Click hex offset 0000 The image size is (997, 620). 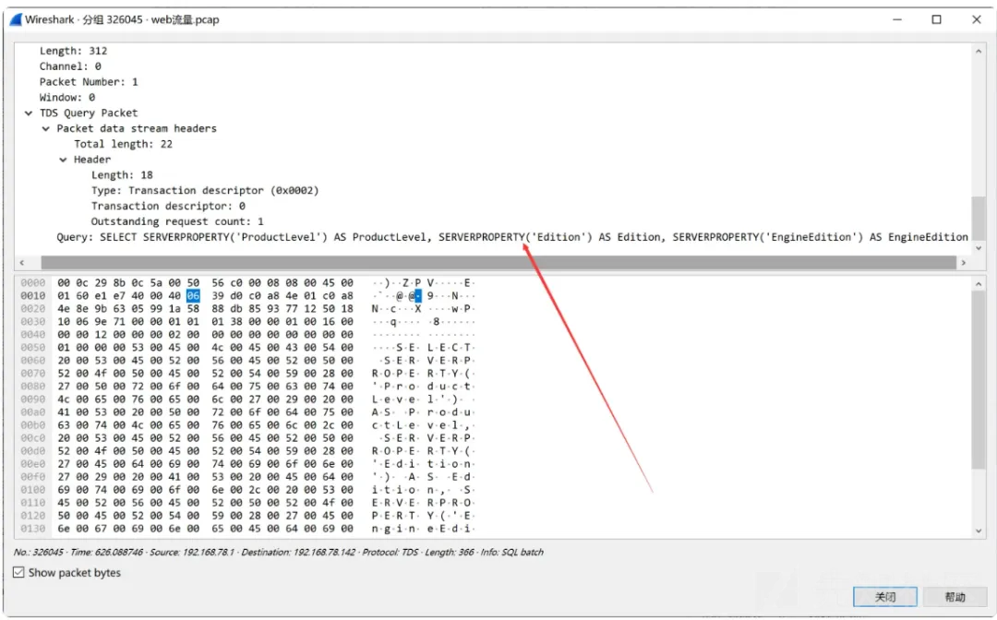click(33, 282)
